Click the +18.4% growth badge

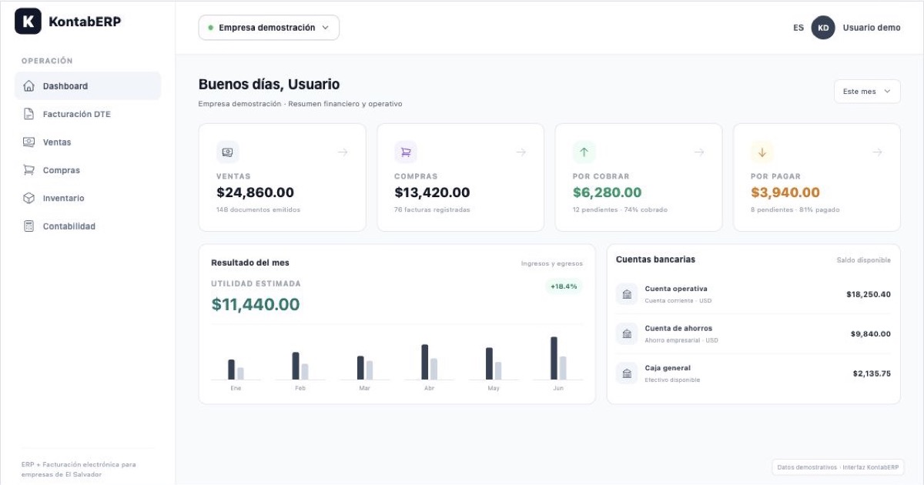[564, 286]
